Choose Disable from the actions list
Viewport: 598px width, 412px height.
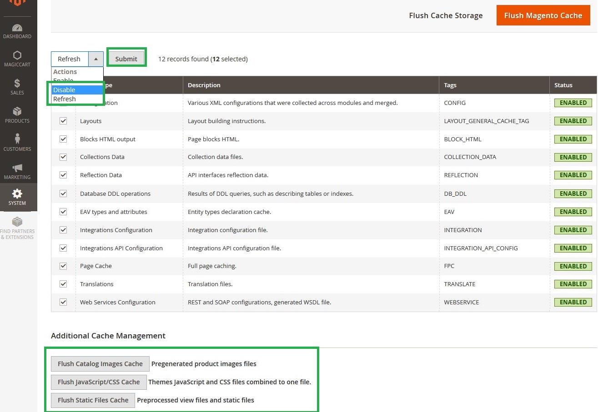click(x=64, y=90)
